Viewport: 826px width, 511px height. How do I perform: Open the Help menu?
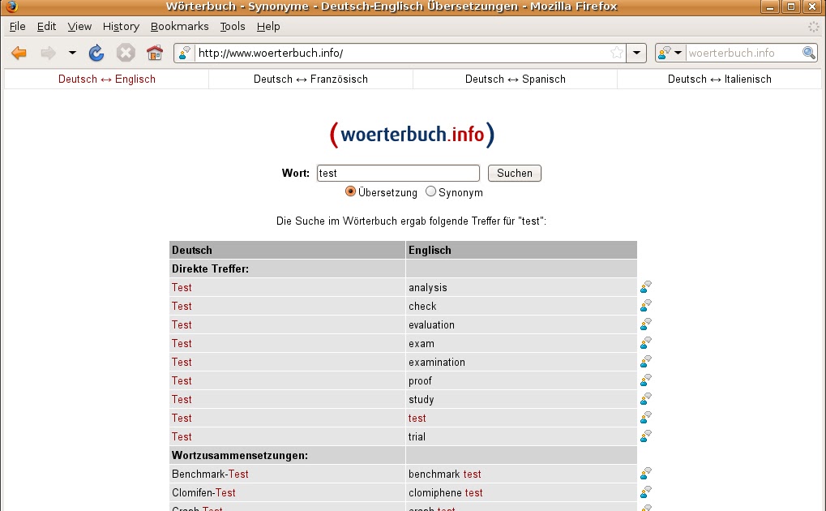pos(268,27)
